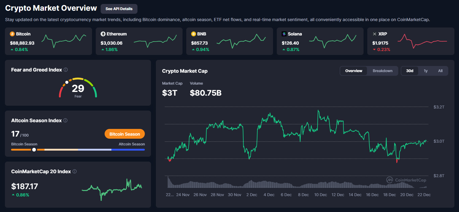Switch to the Overview chart tab
The height and width of the screenshot is (212, 459).
point(354,71)
